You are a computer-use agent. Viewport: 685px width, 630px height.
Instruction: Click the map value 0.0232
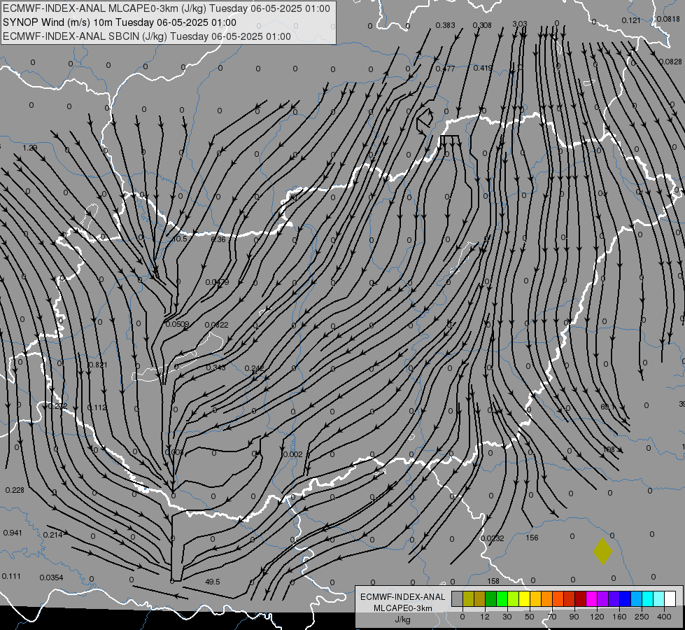pyautogui.click(x=492, y=538)
